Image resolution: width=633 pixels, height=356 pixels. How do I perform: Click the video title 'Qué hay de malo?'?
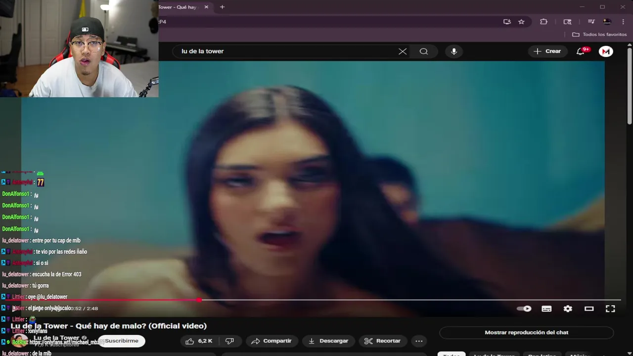(x=109, y=326)
